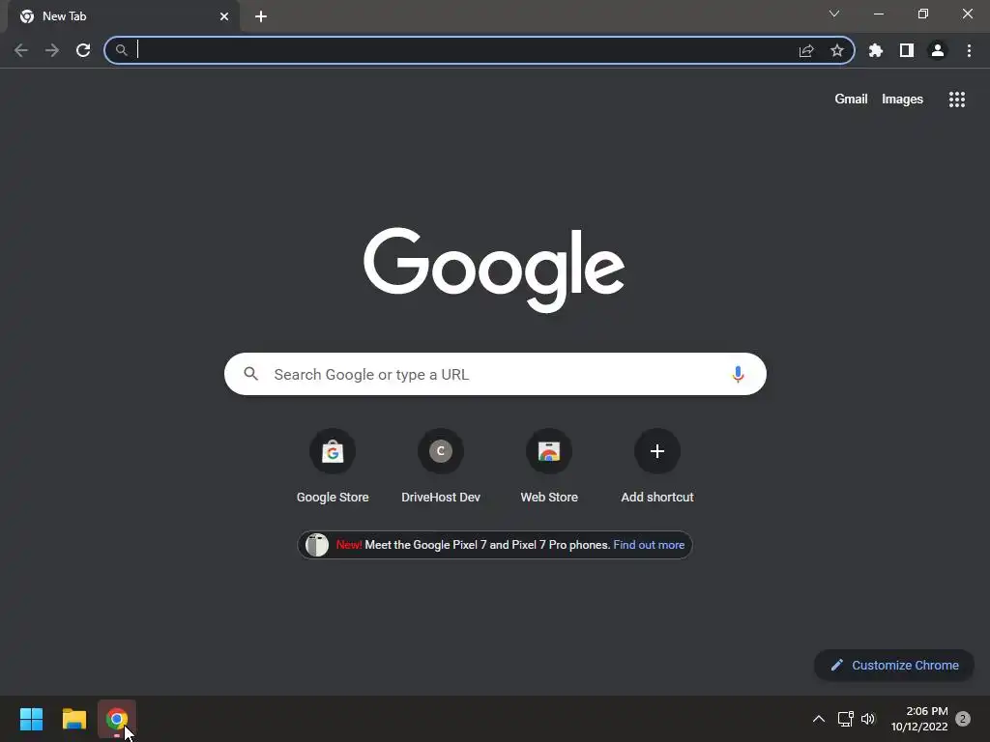Open a new tab with plus button
Image resolution: width=990 pixels, height=742 pixels.
[261, 16]
